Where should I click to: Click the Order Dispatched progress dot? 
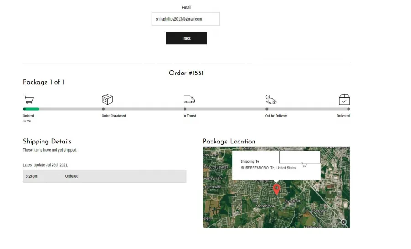[103, 109]
